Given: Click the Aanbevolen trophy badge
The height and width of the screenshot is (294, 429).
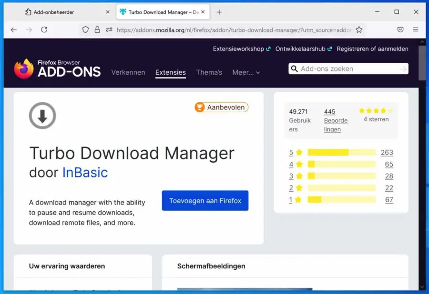Looking at the screenshot, I should (221, 108).
